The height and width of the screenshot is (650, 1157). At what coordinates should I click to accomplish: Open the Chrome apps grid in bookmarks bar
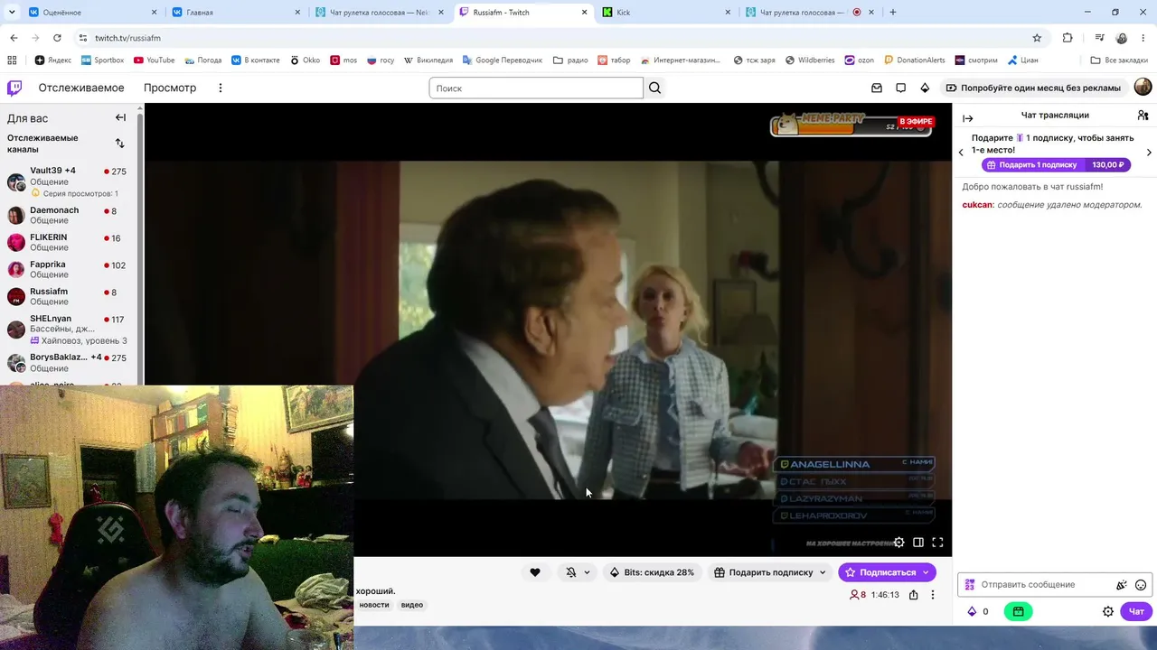(x=12, y=60)
